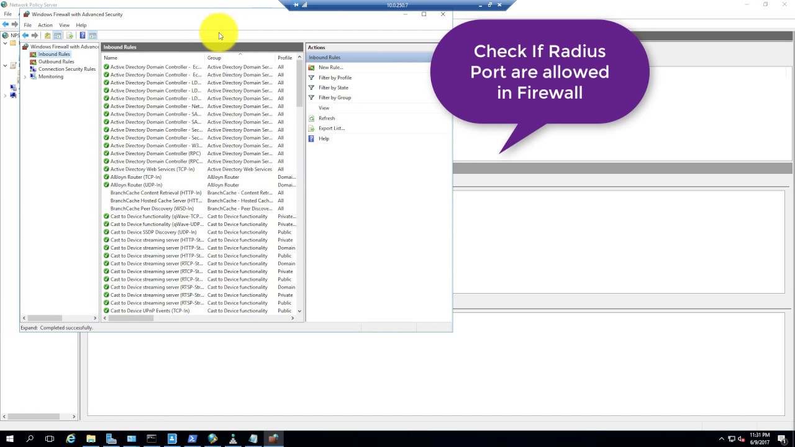This screenshot has height=447, width=795.
Task: Select Connection Security Rules node
Action: [x=67, y=69]
